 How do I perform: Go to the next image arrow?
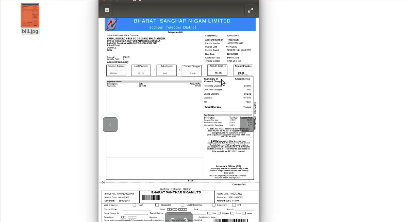tap(247, 124)
